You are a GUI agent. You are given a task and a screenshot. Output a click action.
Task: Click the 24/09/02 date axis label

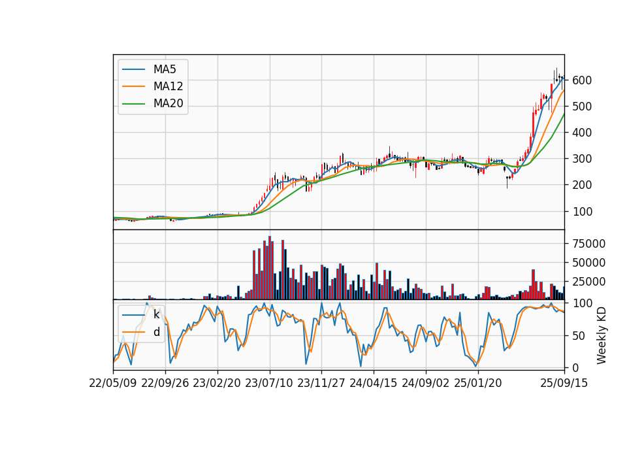(425, 383)
